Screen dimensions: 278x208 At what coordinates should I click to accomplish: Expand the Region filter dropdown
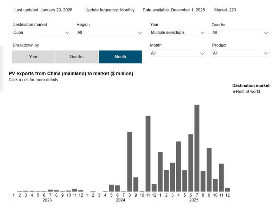pyautogui.click(x=109, y=33)
